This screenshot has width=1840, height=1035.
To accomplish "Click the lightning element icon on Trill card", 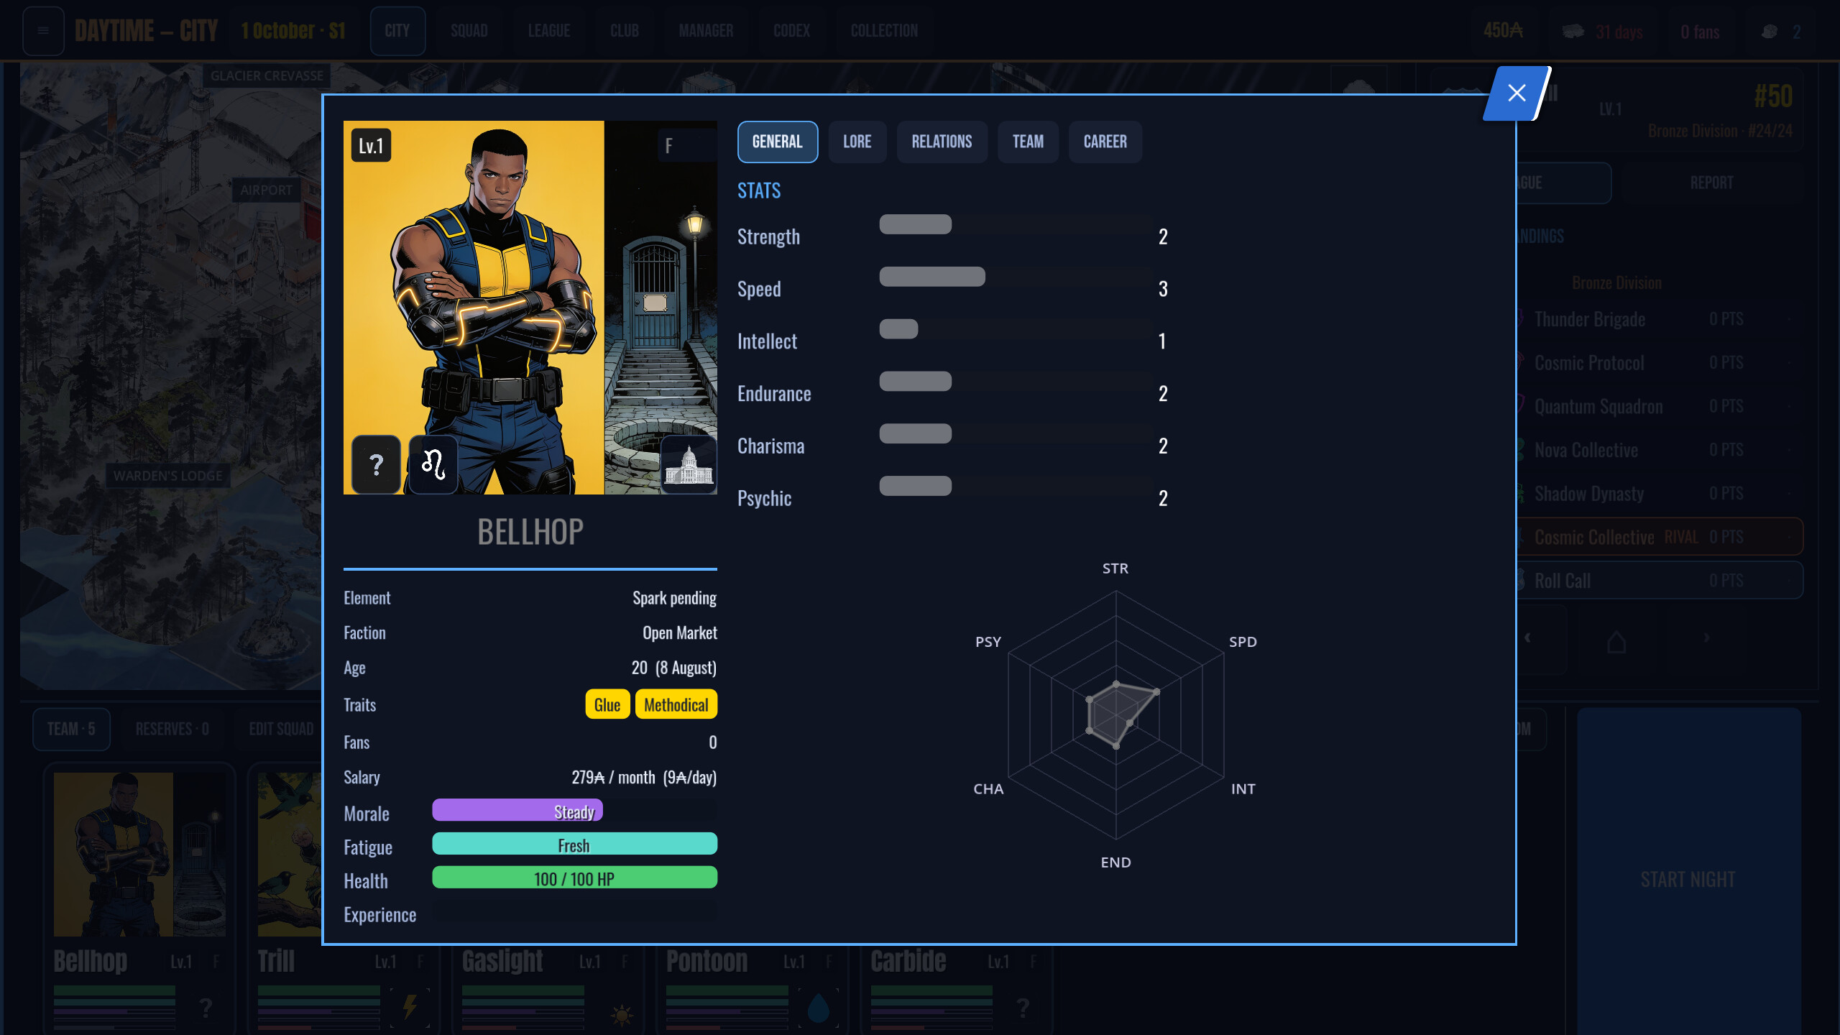I will coord(410,1007).
